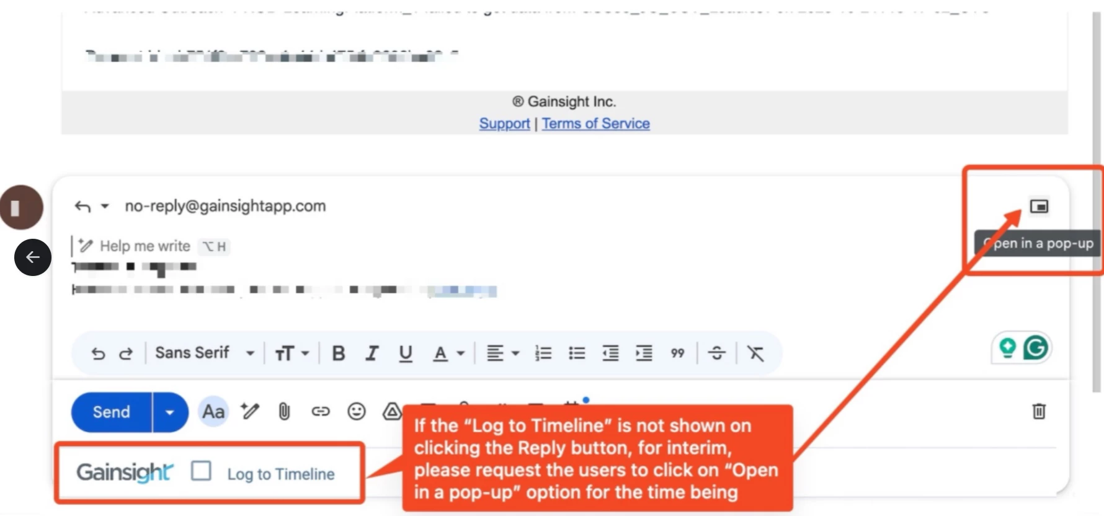The width and height of the screenshot is (1104, 516).
Task: Open reply in a pop-up window icon
Action: [1039, 206]
